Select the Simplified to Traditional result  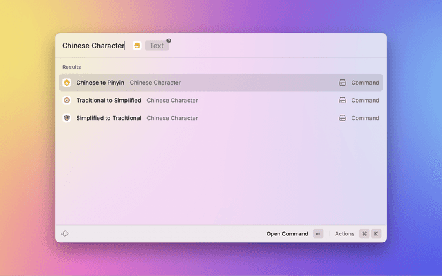(x=108, y=118)
